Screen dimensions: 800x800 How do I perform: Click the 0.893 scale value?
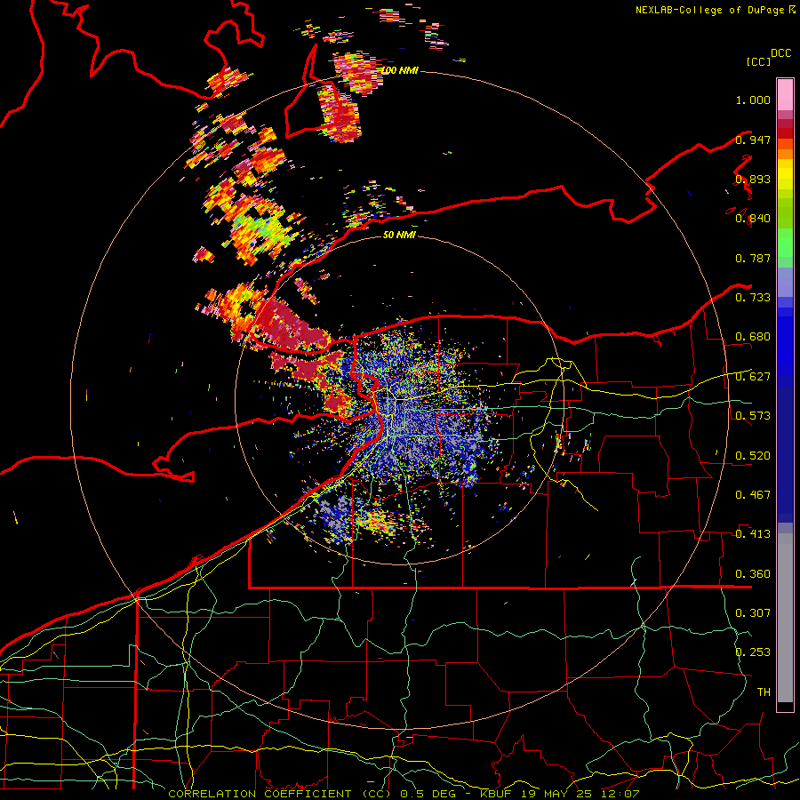753,179
